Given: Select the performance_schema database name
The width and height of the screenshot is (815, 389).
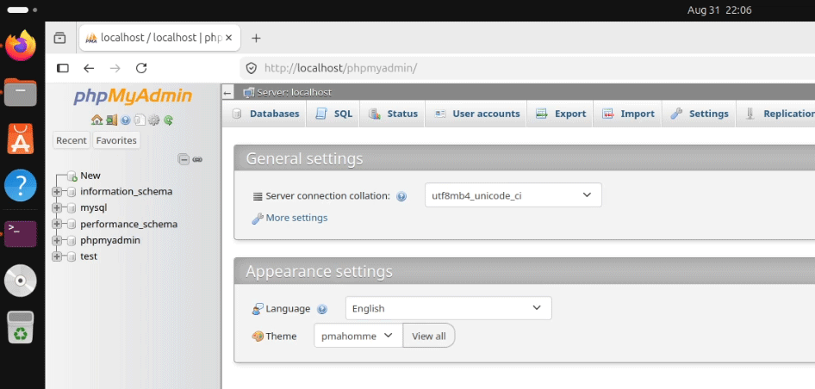Looking at the screenshot, I should click(x=129, y=225).
